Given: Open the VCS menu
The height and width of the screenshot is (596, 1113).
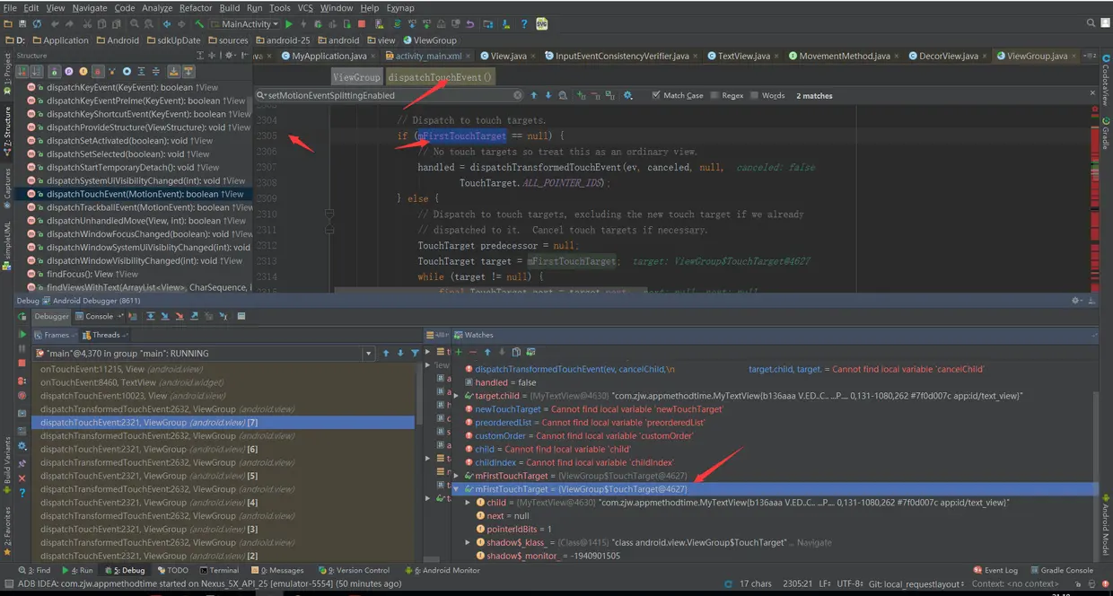Looking at the screenshot, I should (x=305, y=7).
